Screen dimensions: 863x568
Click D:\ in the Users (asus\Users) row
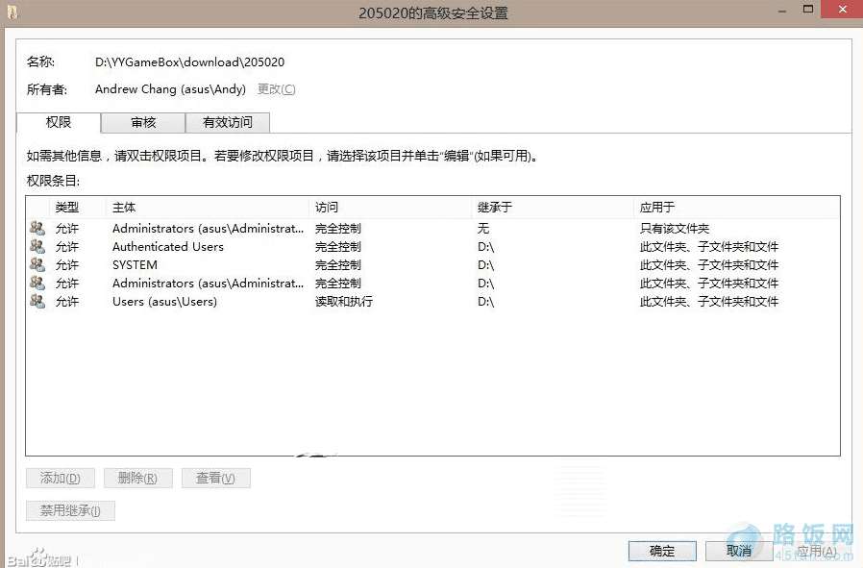point(485,301)
